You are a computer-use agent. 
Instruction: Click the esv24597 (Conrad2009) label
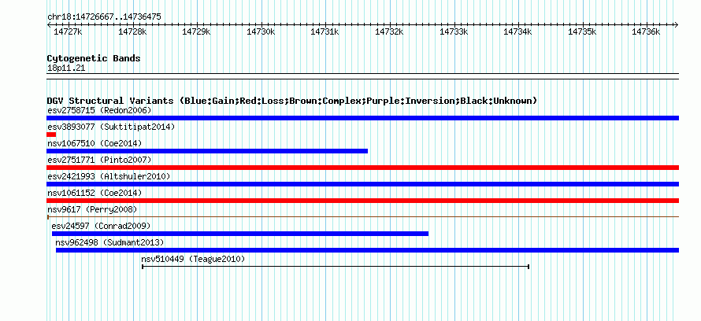pos(101,226)
